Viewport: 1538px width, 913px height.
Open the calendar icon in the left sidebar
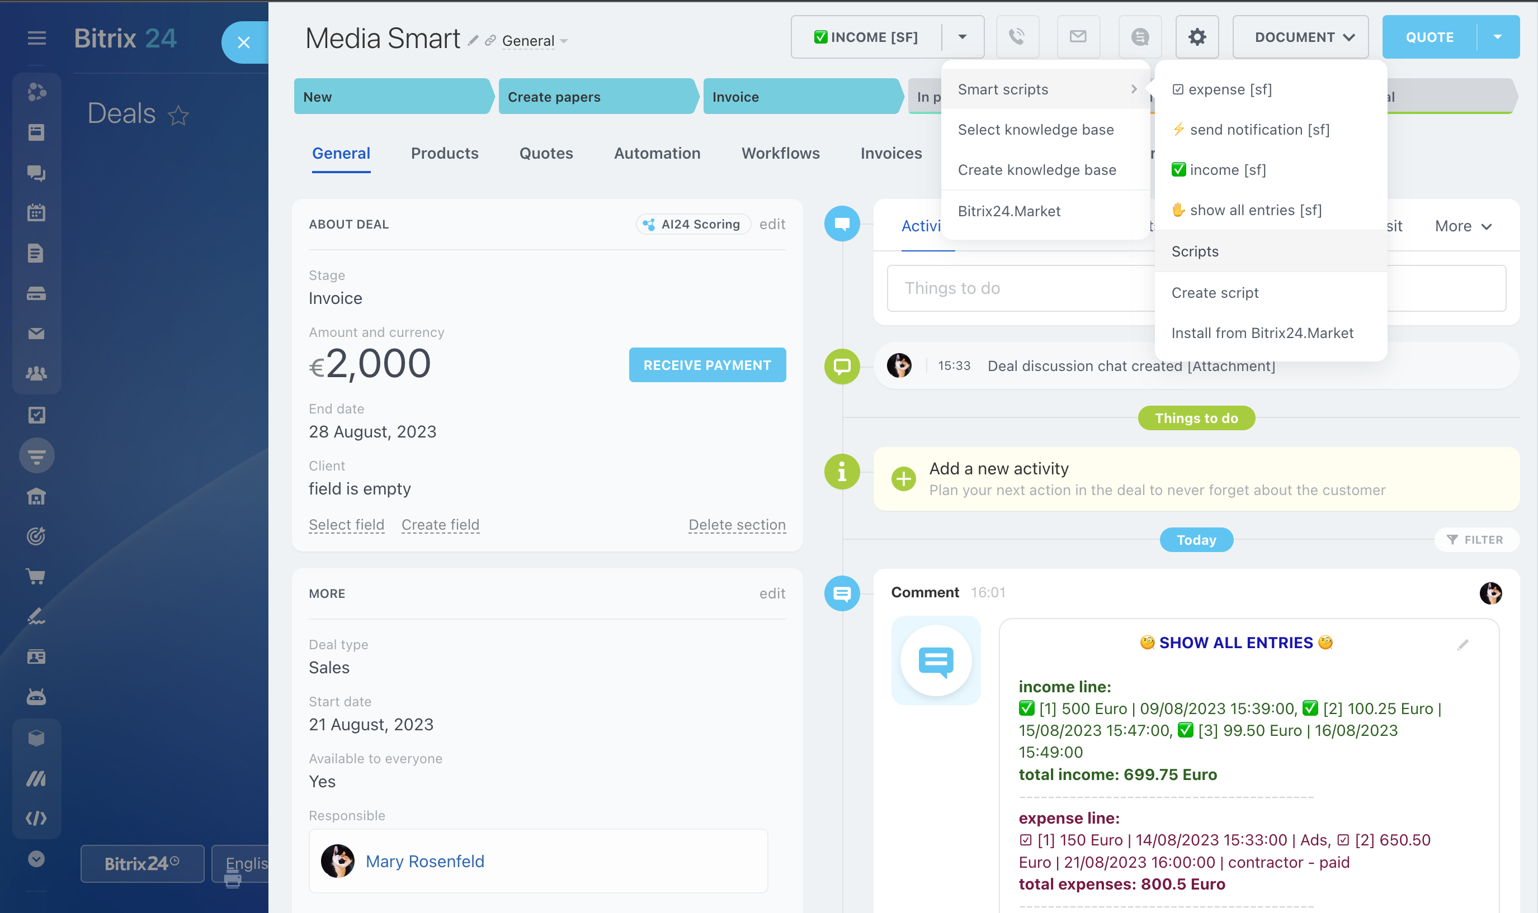(x=36, y=213)
